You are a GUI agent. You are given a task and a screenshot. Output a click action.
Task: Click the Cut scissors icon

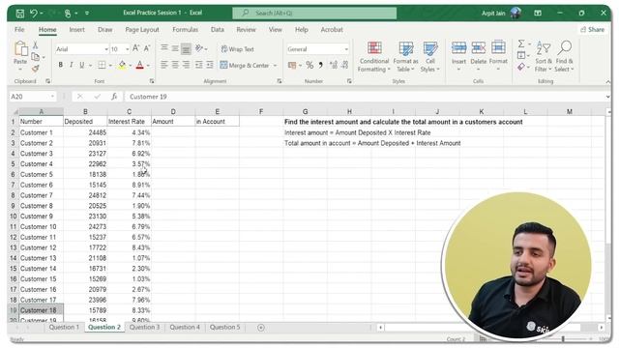click(35, 45)
